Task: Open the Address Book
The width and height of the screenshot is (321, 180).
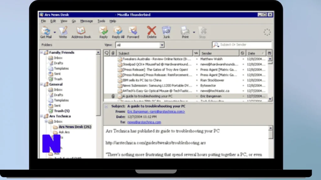Action: point(81,32)
